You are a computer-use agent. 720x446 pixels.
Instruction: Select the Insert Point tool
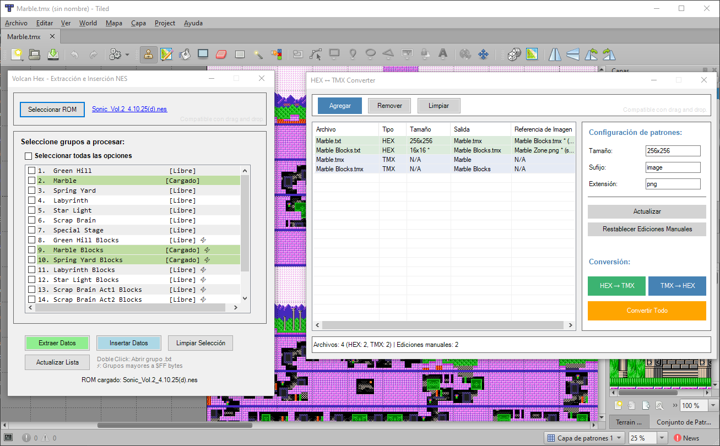pyautogui.click(x=353, y=54)
